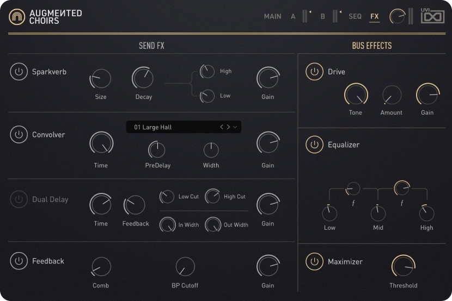
Task: Select layer A button in header
Action: (x=293, y=16)
